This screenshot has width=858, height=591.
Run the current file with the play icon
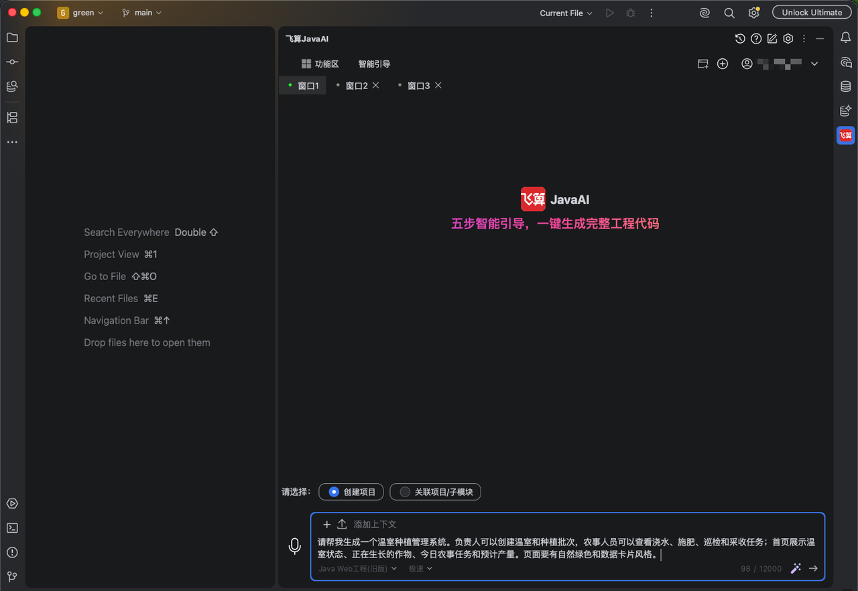(609, 13)
